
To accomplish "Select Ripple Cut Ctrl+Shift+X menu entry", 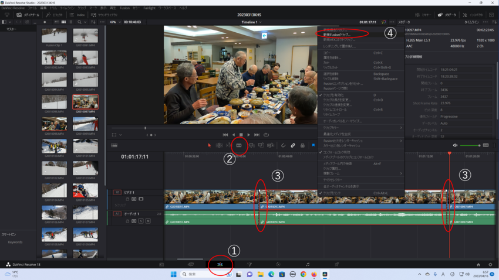I will [361, 67].
